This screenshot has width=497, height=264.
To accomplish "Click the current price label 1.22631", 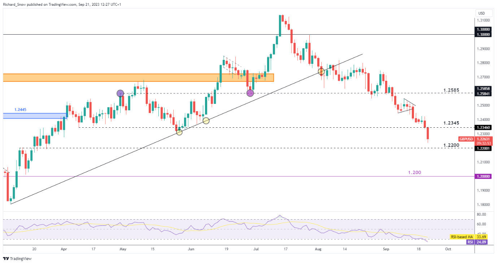I will (x=483, y=139).
